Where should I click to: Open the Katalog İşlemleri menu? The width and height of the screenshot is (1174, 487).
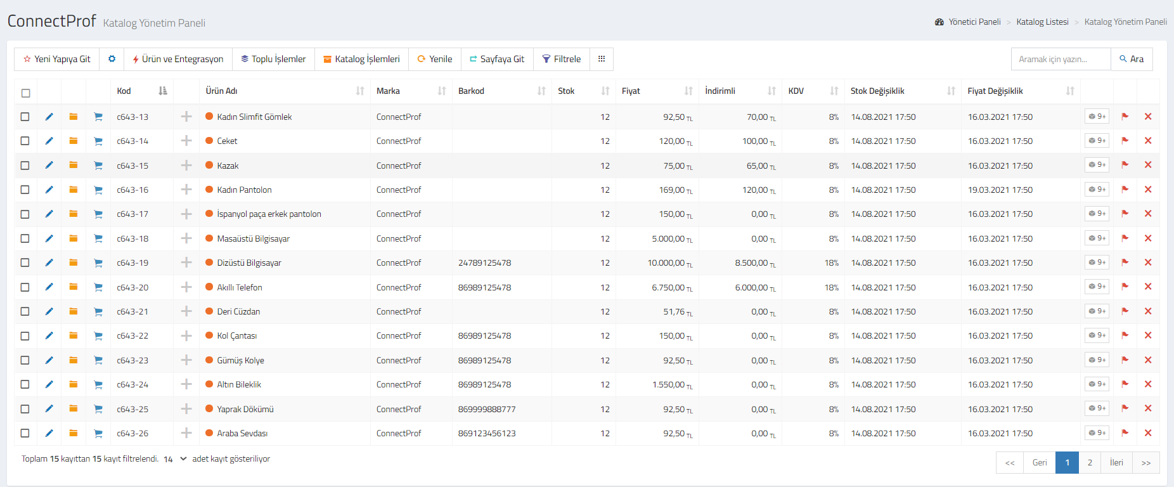pos(361,59)
